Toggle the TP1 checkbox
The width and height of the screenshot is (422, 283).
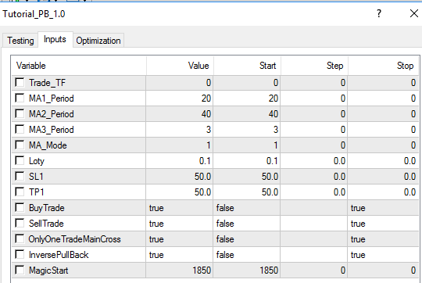pos(20,192)
